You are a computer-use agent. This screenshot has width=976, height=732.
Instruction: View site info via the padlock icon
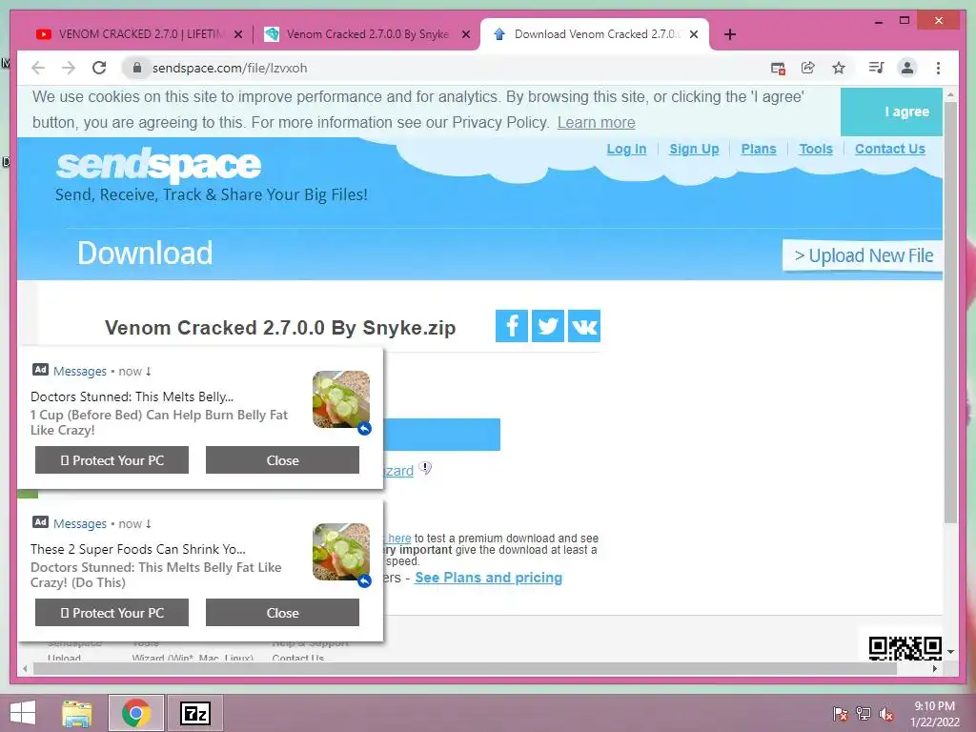click(137, 68)
